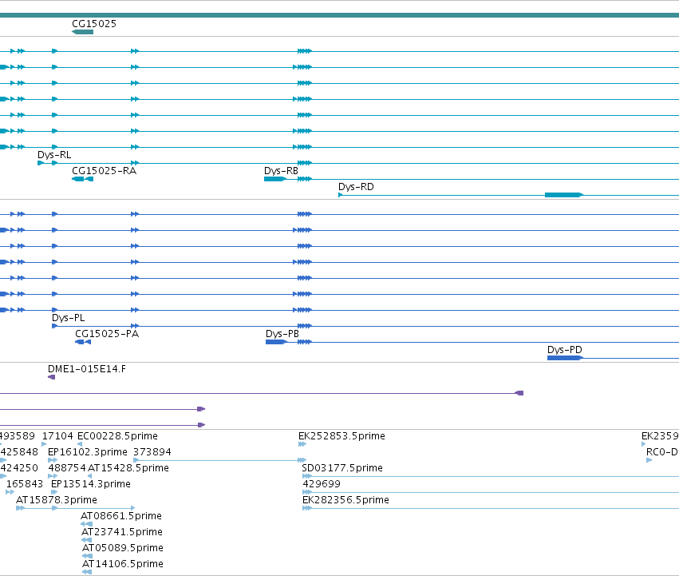The height and width of the screenshot is (576, 679).
Task: Click the wide teal gene span bar
Action: point(340,15)
